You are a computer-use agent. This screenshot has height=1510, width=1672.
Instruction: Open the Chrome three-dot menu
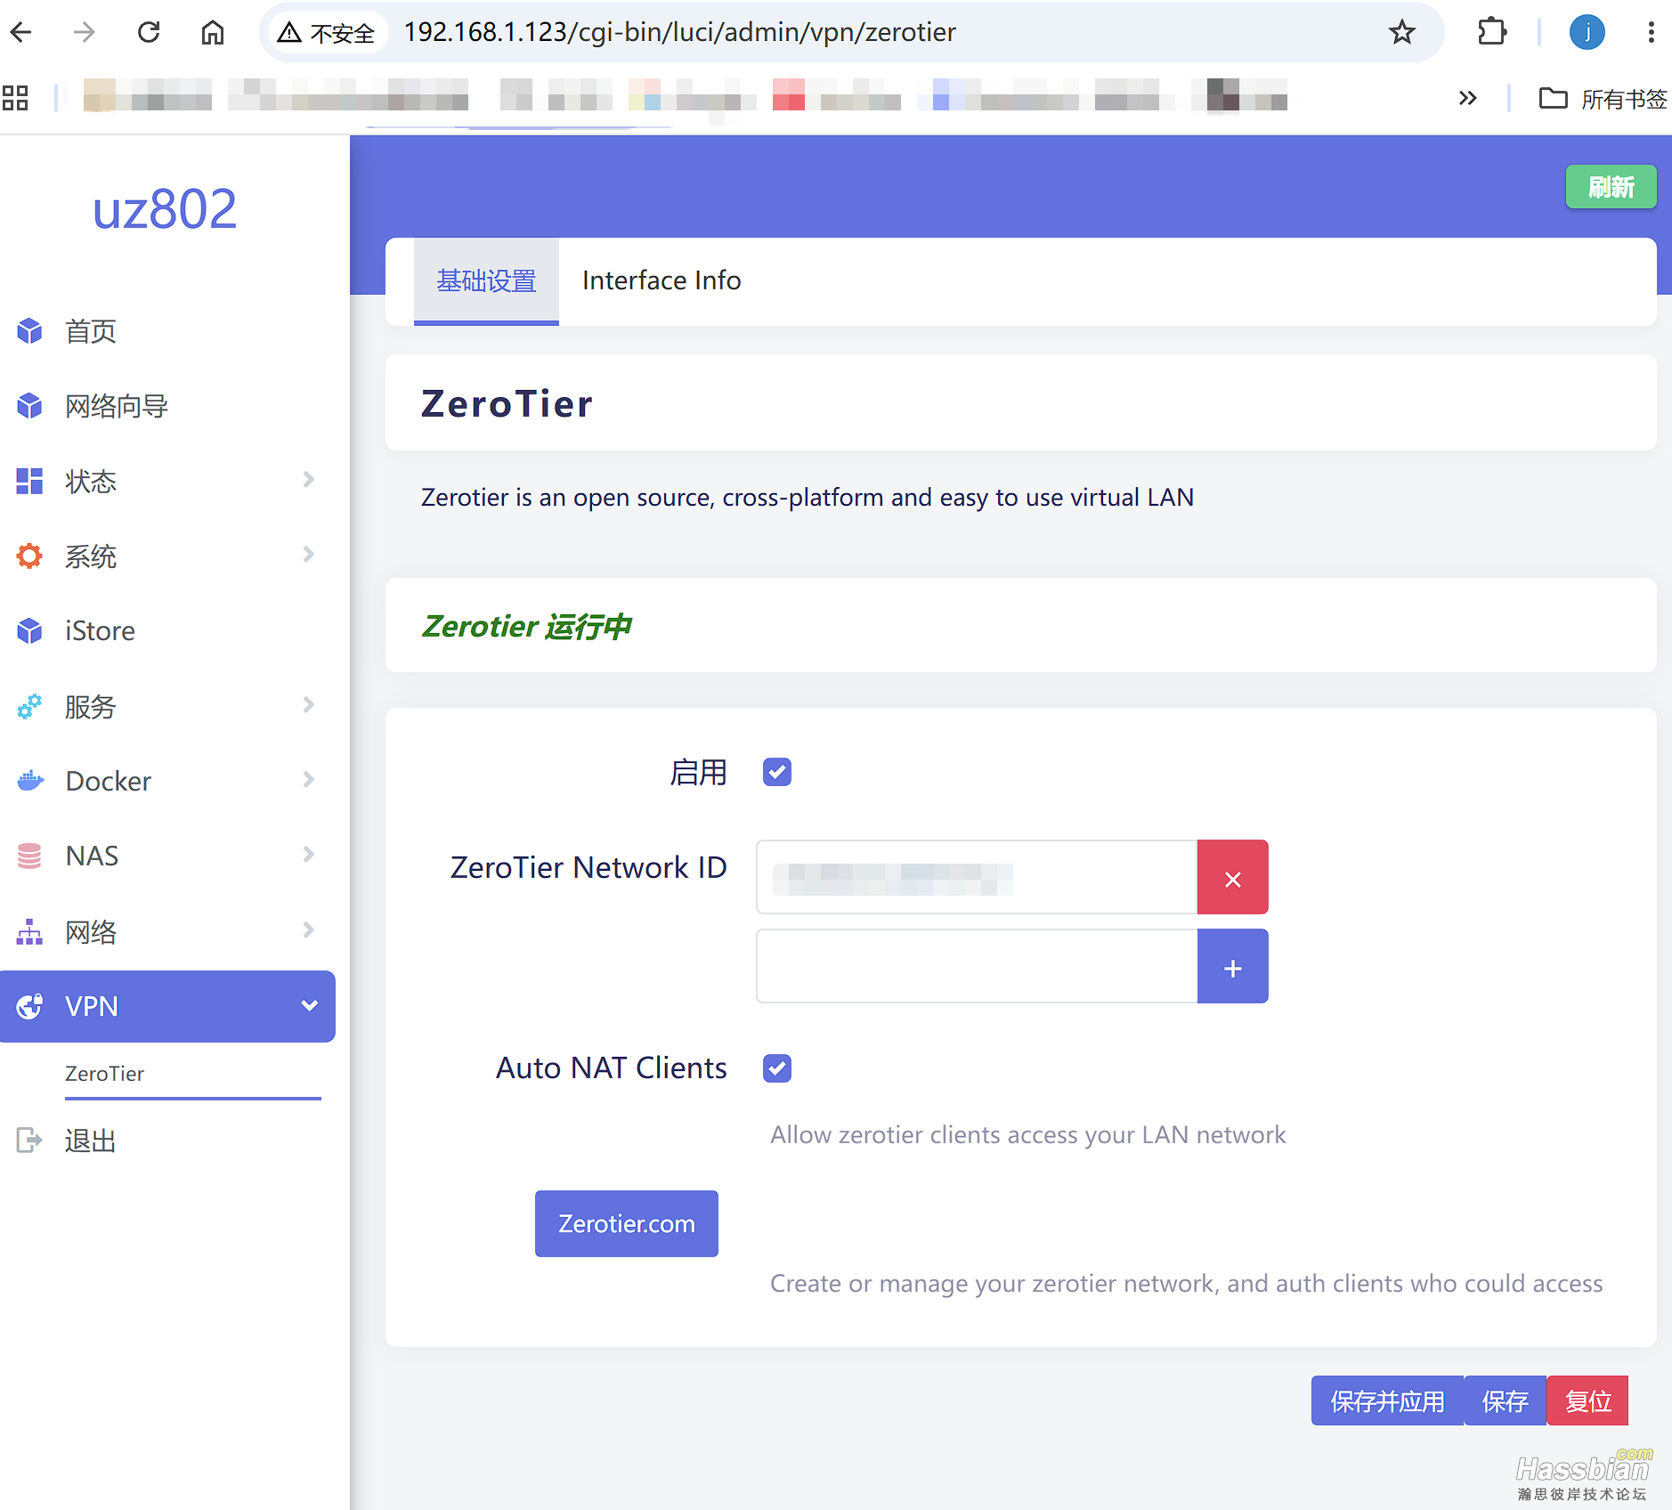(x=1652, y=33)
